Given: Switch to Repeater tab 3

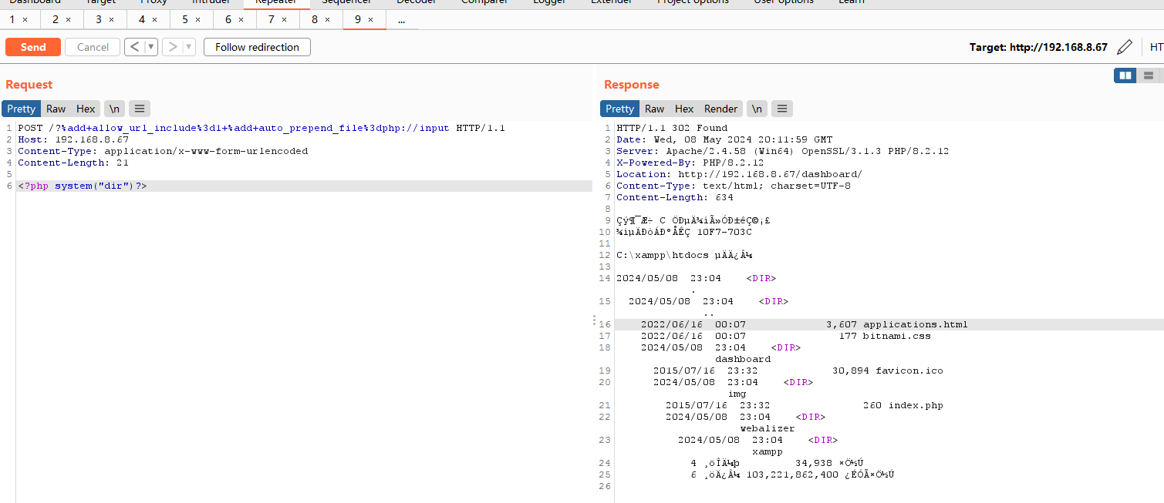Looking at the screenshot, I should tap(99, 19).
